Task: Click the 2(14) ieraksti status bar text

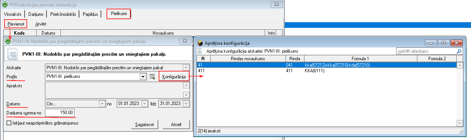Action: 209,131
